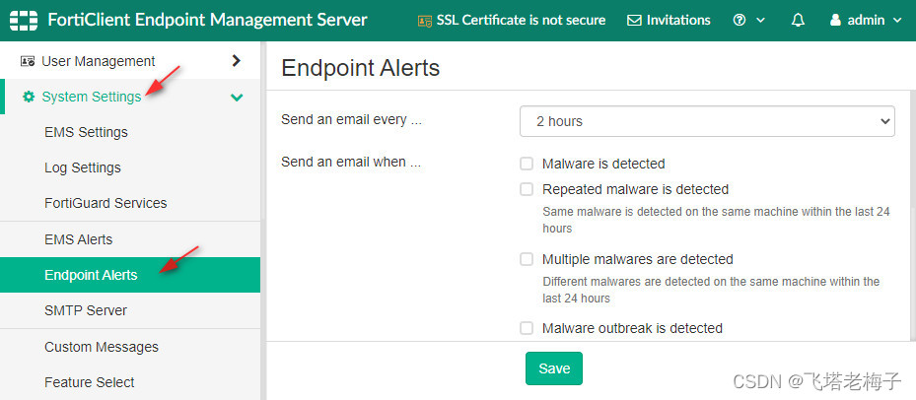Click the admin user icon
This screenshot has width=916, height=400.
pyautogui.click(x=835, y=21)
